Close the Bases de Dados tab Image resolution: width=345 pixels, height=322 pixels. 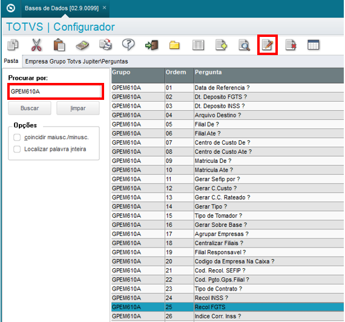[105, 8]
